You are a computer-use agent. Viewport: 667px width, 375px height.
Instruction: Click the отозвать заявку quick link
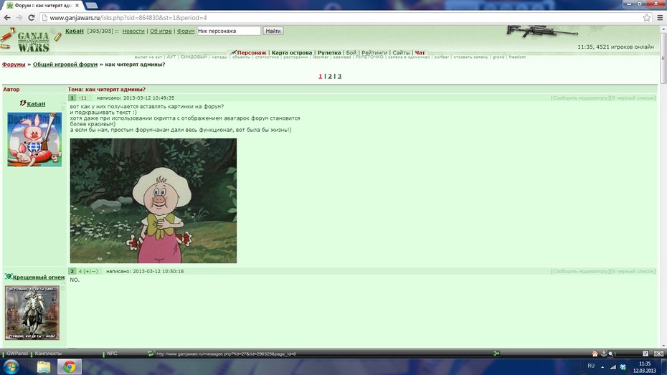470,57
